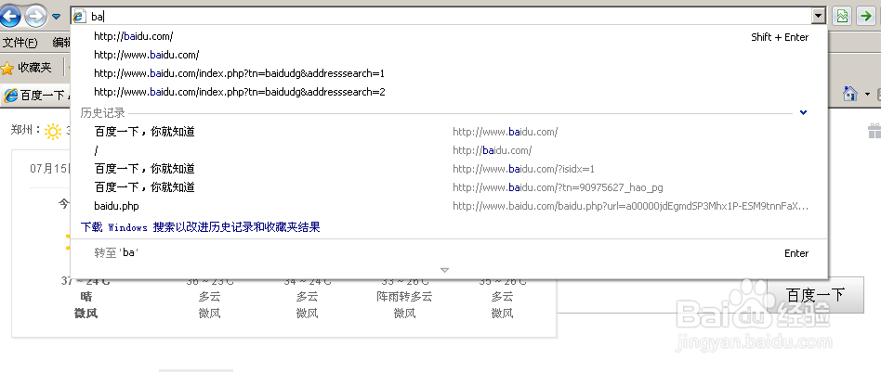Click the 晴 forecast label

86,296
